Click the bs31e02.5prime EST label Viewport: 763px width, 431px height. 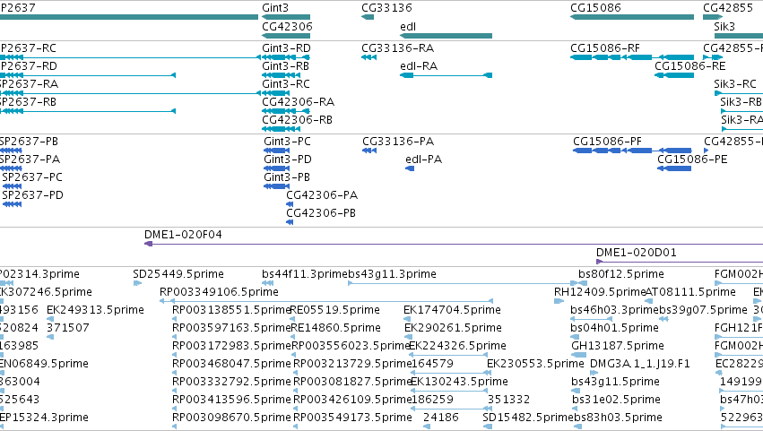click(x=616, y=400)
